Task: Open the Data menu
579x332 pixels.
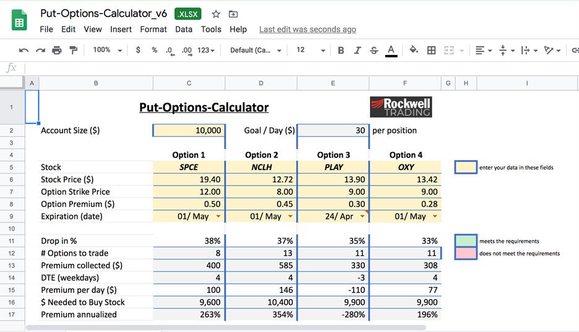Action: pos(184,29)
